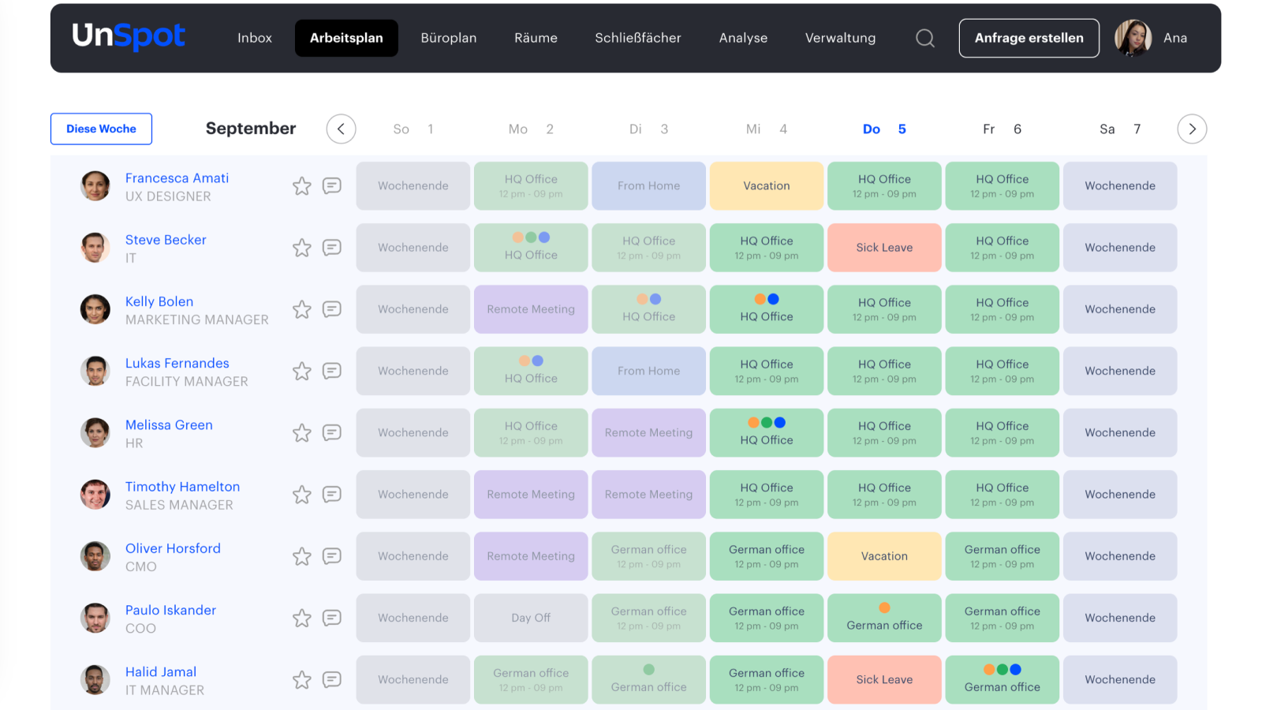The image size is (1262, 710).
Task: Go to previous week arrow
Action: coord(341,129)
